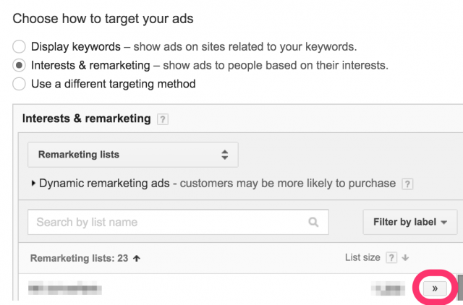The height and width of the screenshot is (305, 463).
Task: Open the Remarketing lists dropdown
Action: point(133,155)
